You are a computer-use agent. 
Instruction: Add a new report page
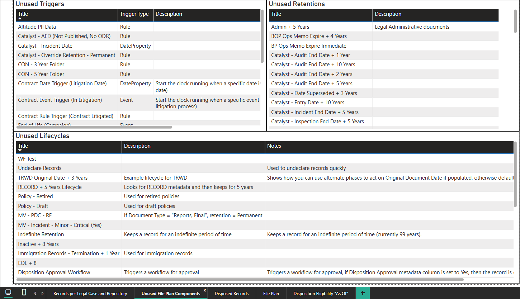coord(363,293)
